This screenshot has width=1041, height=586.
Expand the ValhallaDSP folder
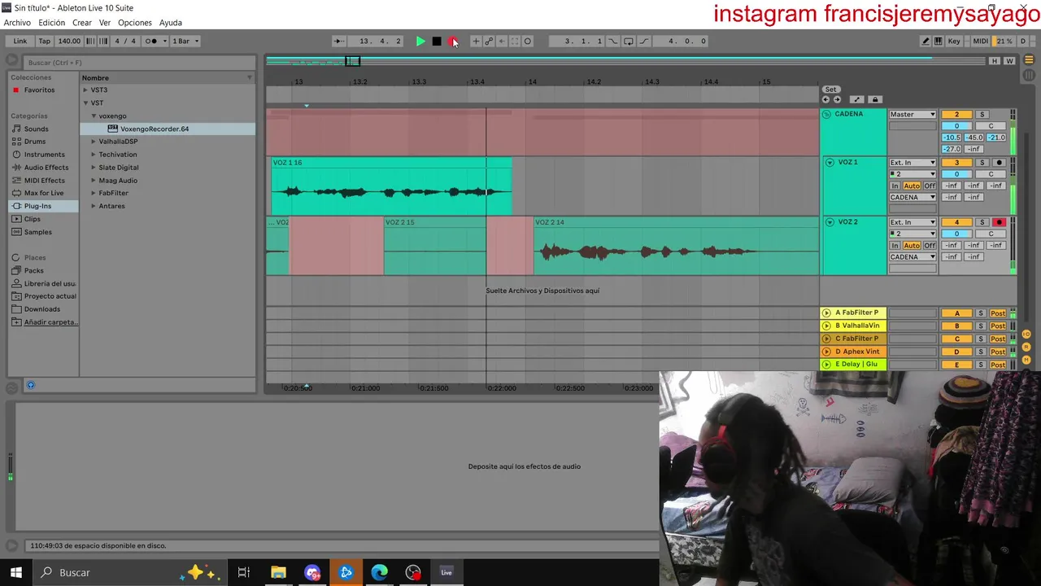point(93,142)
